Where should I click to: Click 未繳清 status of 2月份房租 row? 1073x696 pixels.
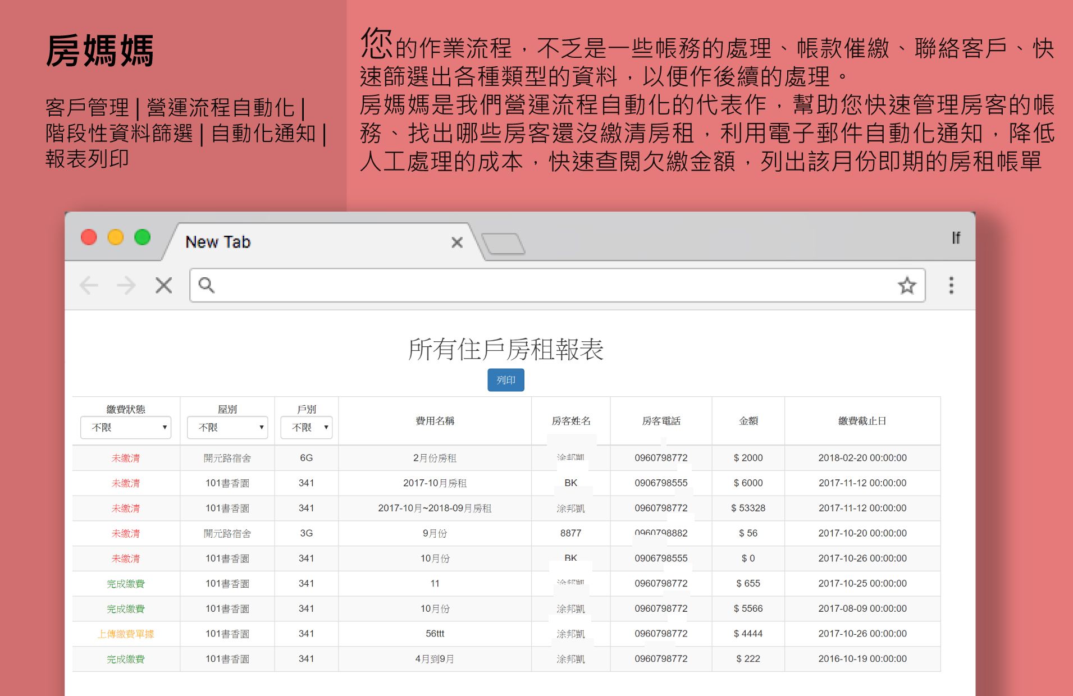(x=126, y=458)
